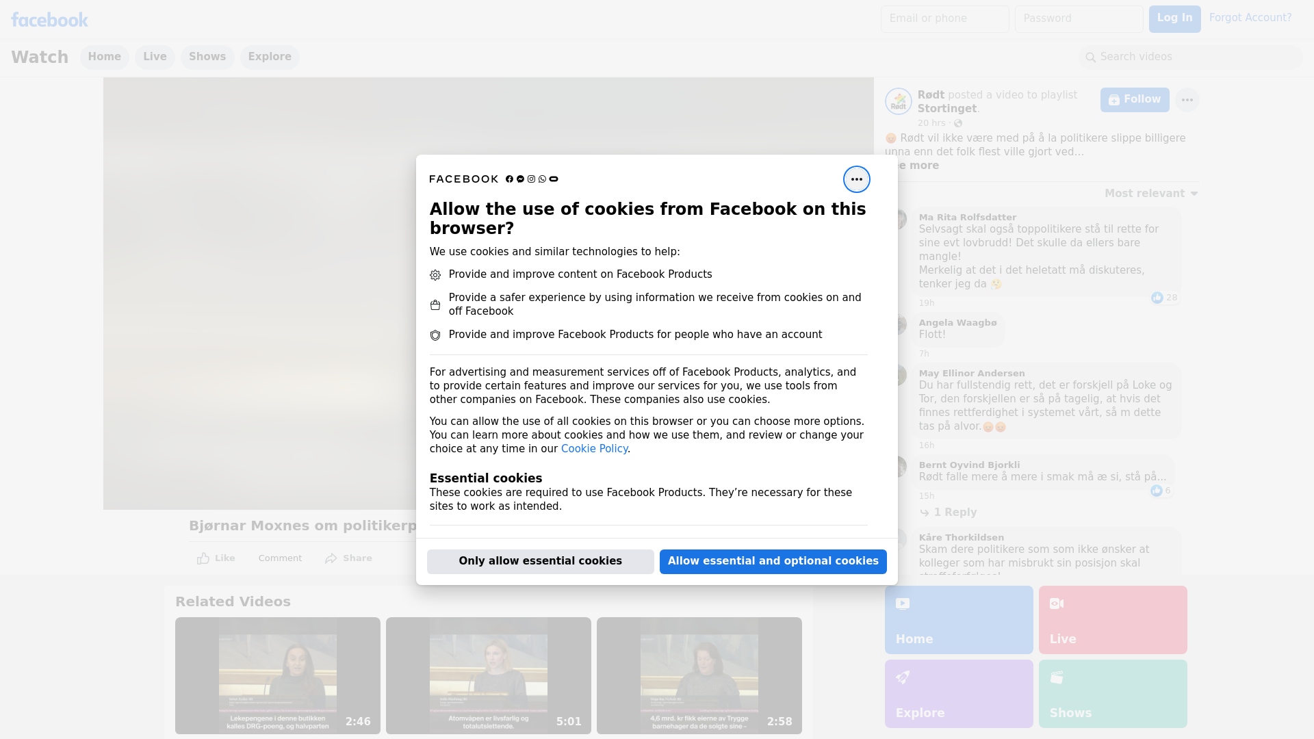
Task: Click Only allow essential cookies button
Action: coord(540,561)
